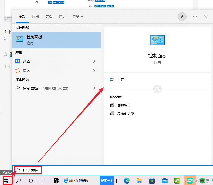The image size is (213, 185).
Task: Click the 控制面板 title in preview pane
Action: pos(157,56)
